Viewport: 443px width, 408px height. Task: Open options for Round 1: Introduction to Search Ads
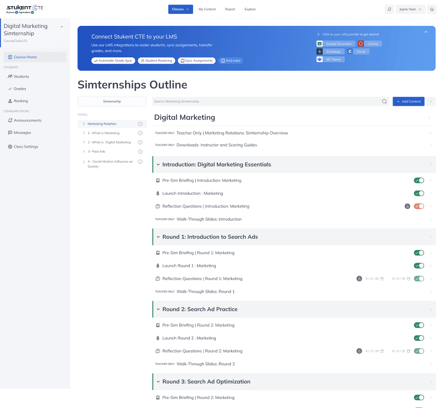point(431,237)
